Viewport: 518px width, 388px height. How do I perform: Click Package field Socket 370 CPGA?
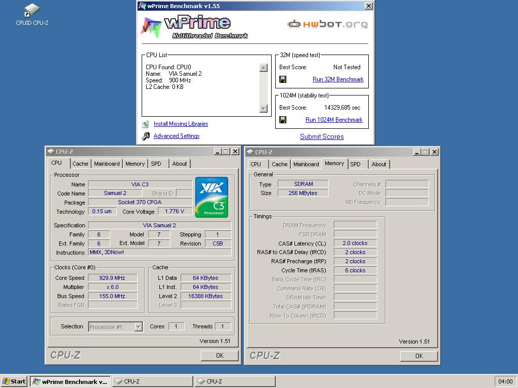coord(140,202)
